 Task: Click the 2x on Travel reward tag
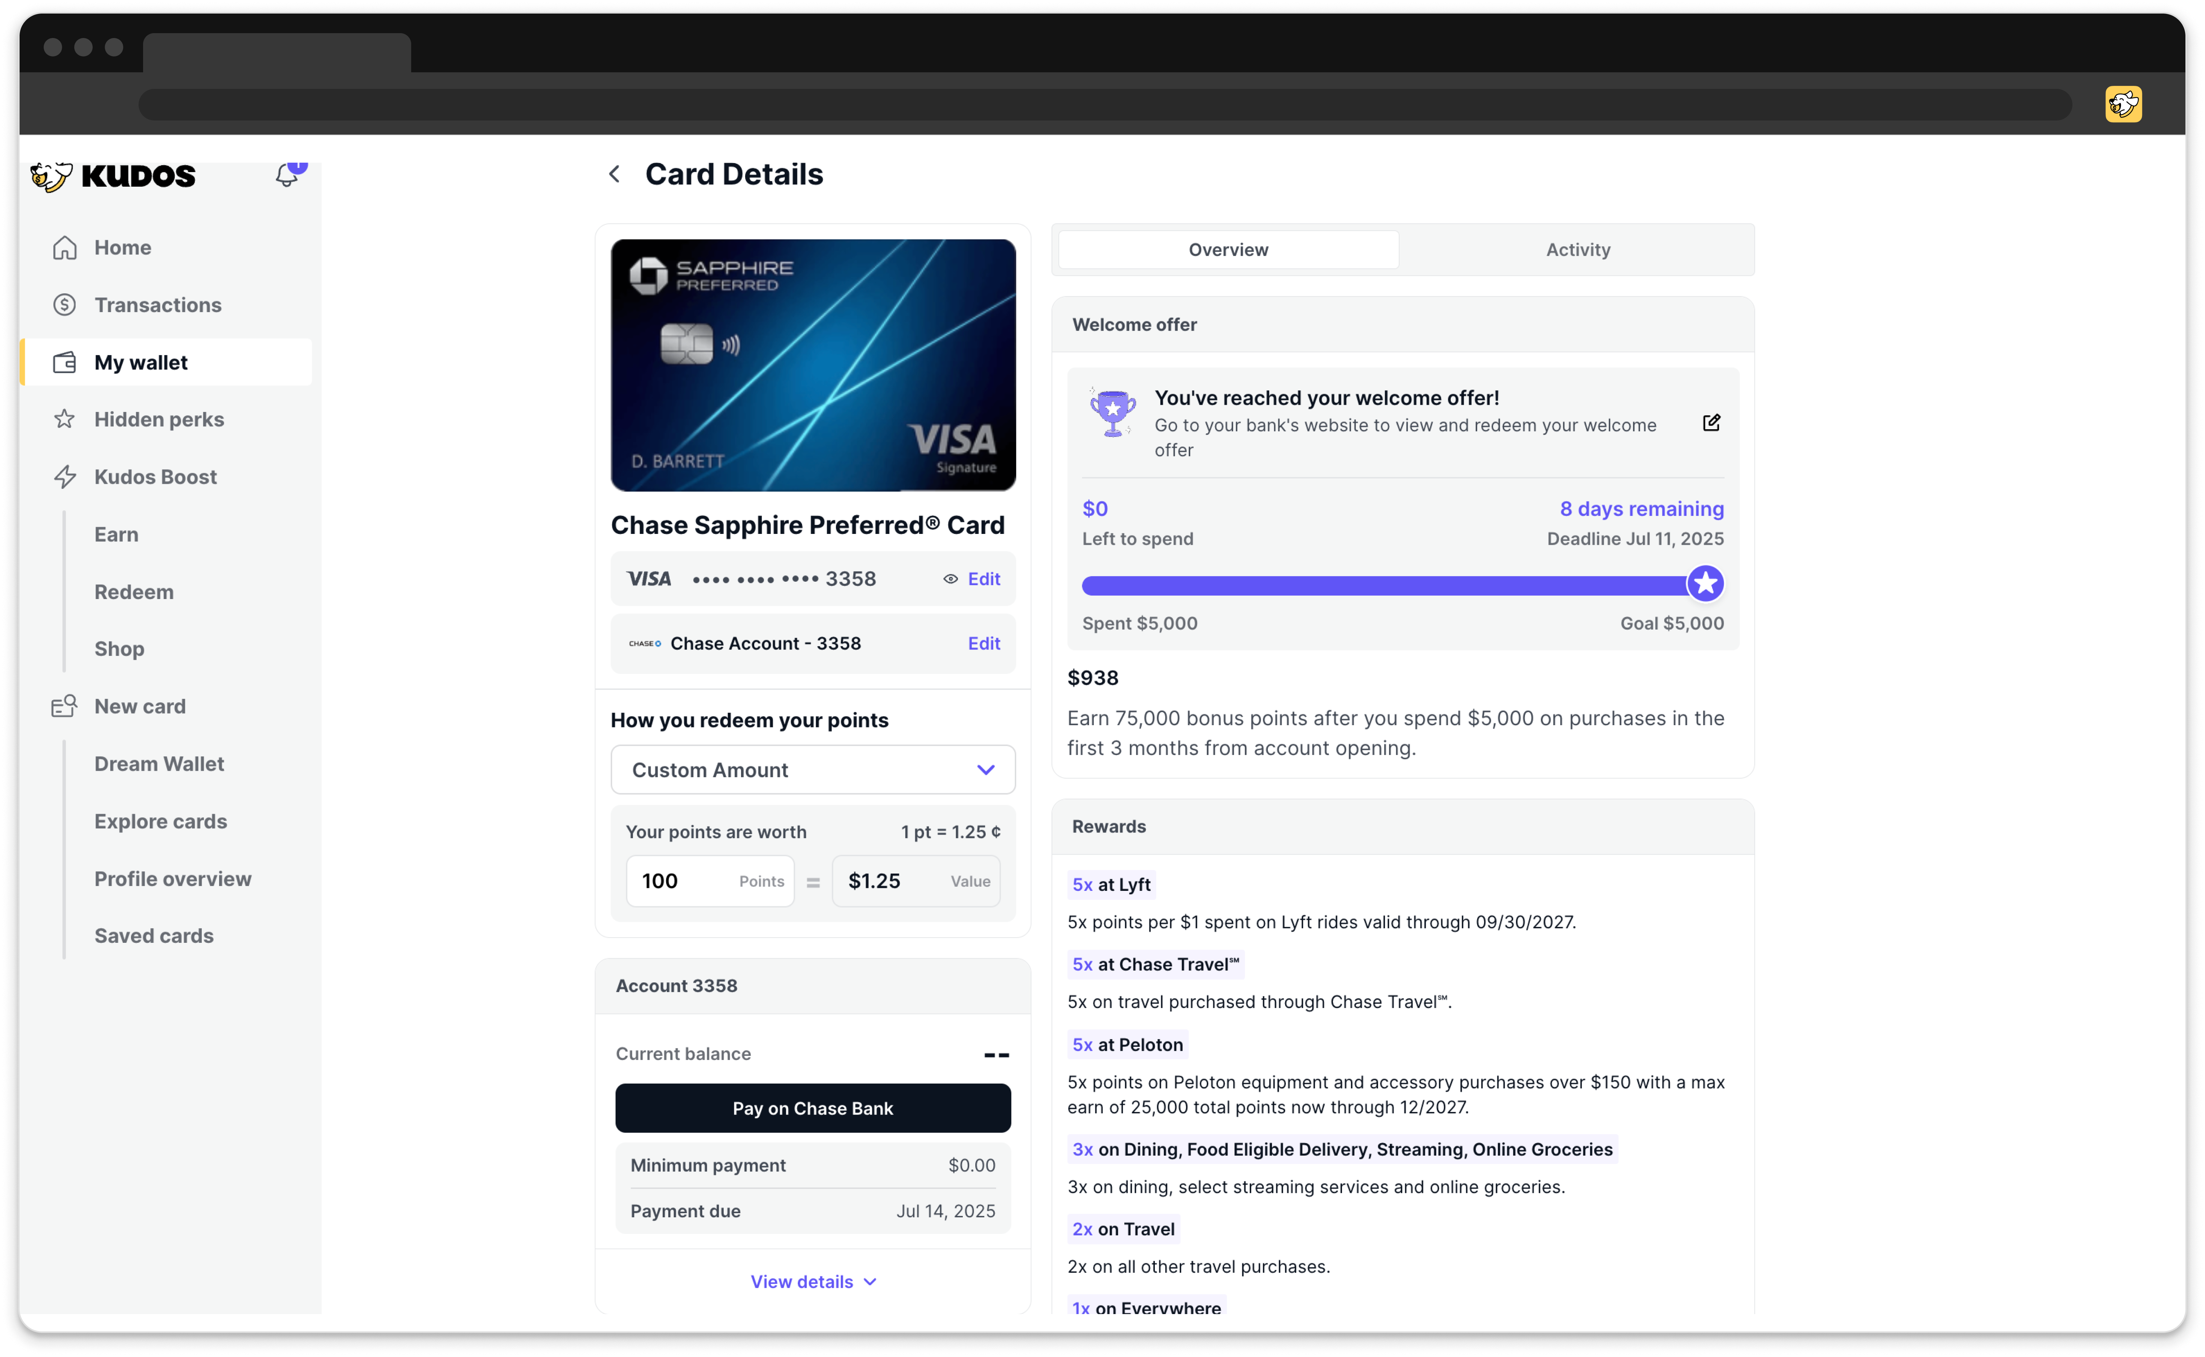click(1124, 1230)
